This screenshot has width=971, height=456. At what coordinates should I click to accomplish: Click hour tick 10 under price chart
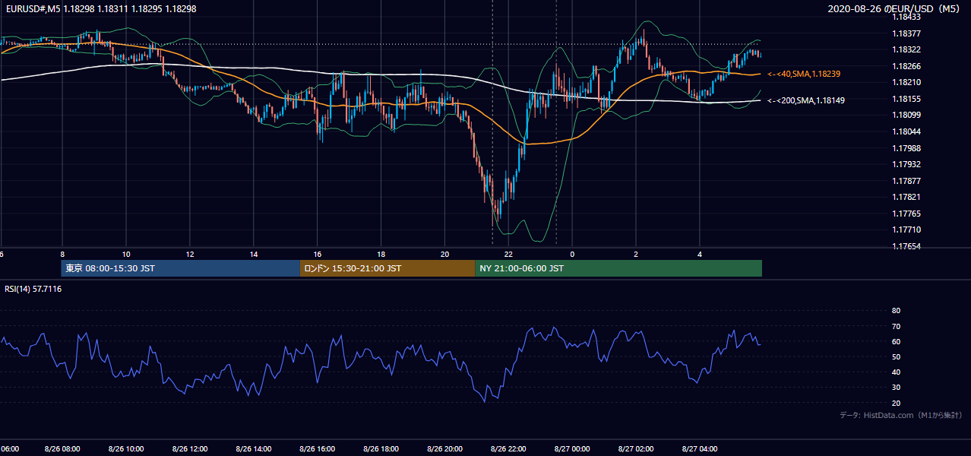coord(126,255)
